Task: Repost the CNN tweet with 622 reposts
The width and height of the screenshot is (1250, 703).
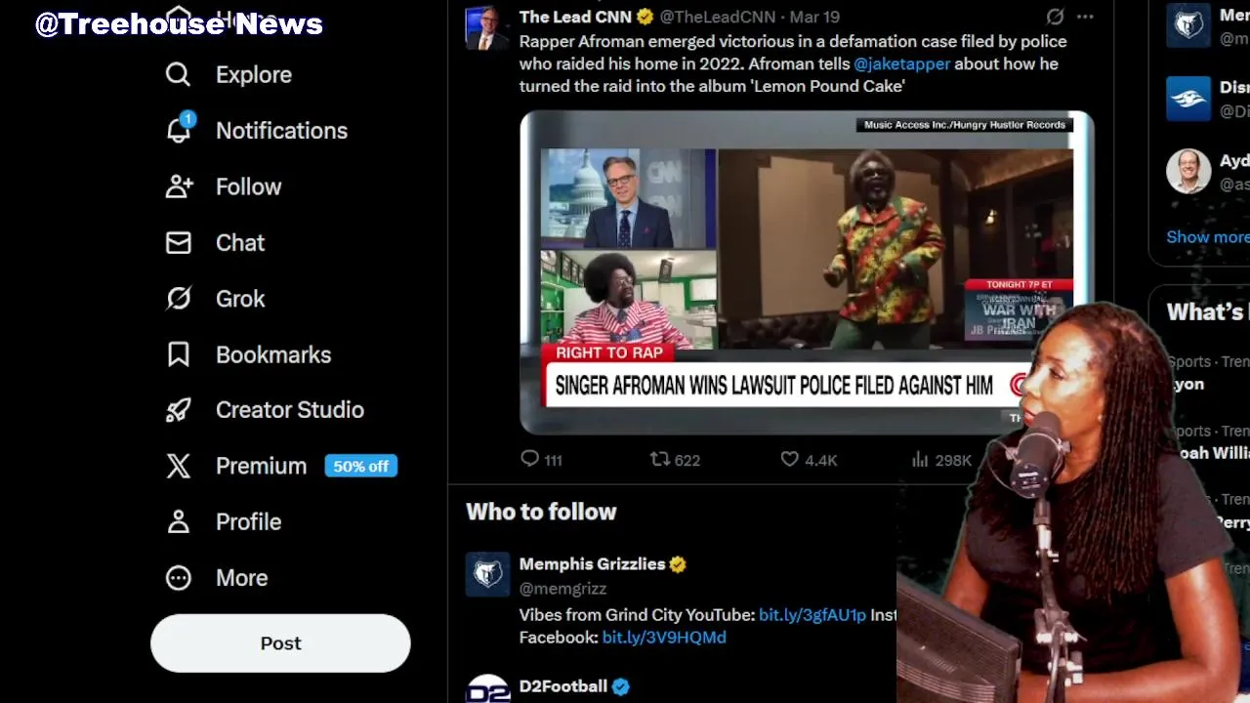Action: pos(660,459)
